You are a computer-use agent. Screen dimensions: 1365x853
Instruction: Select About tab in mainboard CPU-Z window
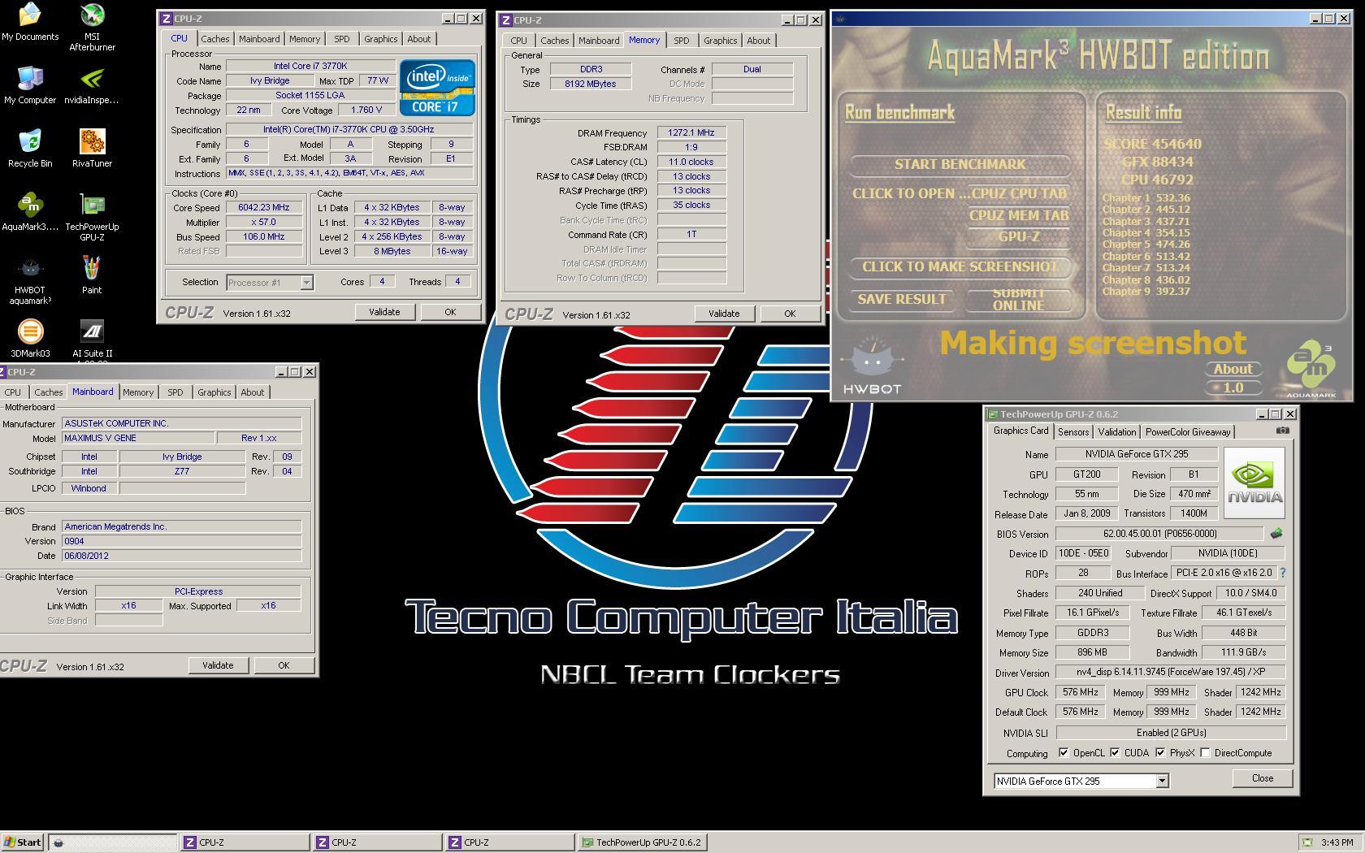(252, 392)
